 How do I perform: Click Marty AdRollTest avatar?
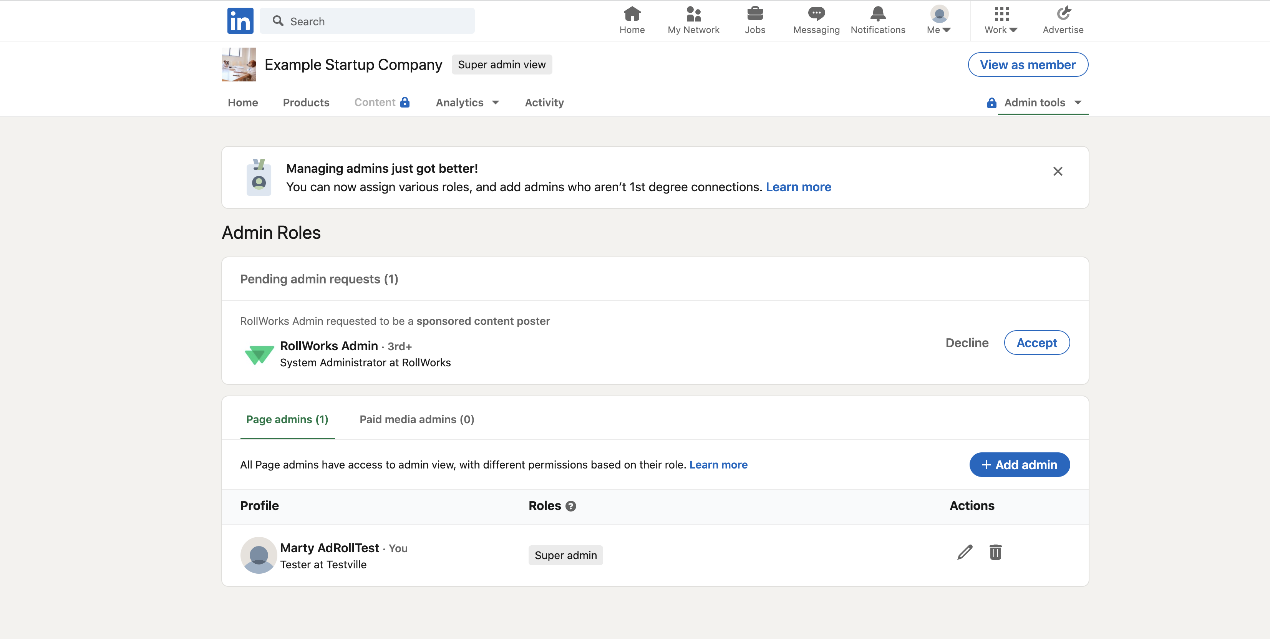pos(258,555)
